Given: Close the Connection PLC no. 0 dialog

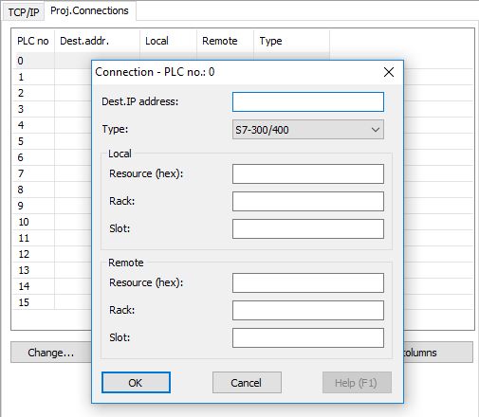Looking at the screenshot, I should (389, 72).
